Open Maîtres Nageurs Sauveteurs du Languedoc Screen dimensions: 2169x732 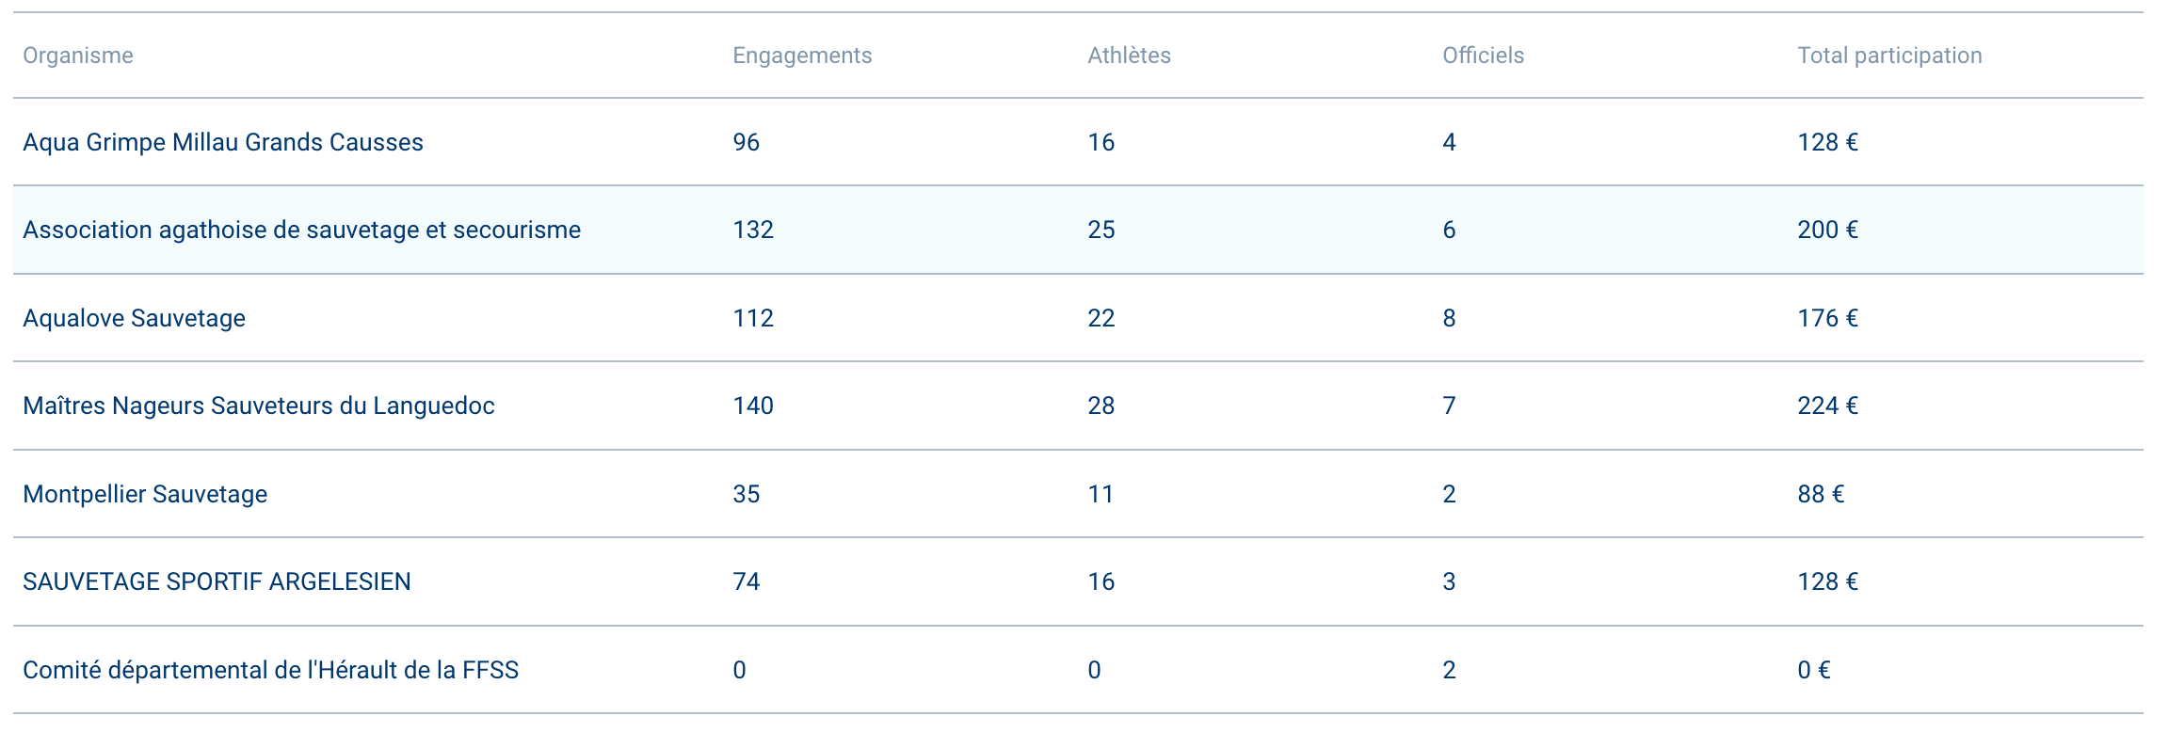pos(259,406)
